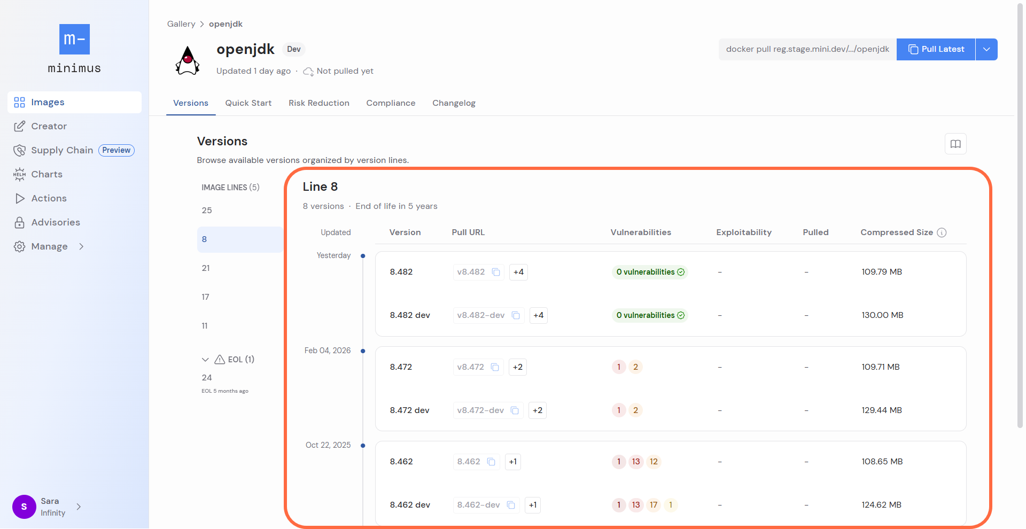Click the Yesterday timeline marker dot
The height and width of the screenshot is (529, 1026).
363,256
